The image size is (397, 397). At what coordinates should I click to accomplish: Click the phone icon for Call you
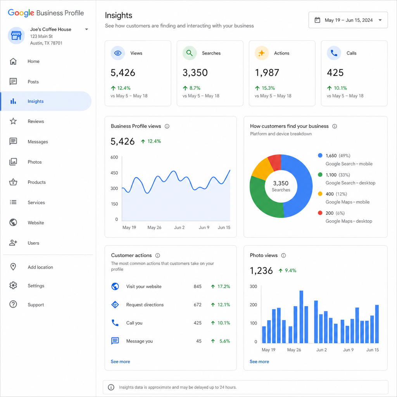[115, 323]
